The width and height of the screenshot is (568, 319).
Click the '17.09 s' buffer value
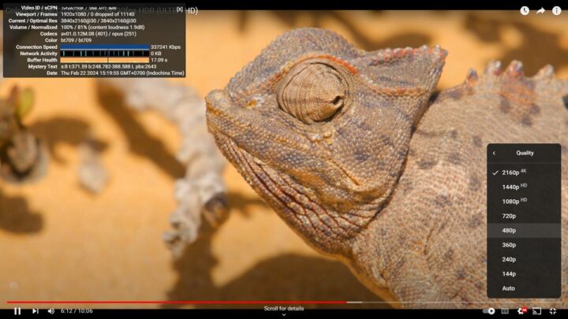click(159, 60)
